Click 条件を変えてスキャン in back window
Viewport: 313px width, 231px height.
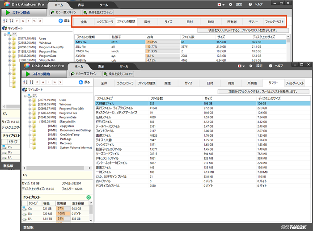coord(98,13)
